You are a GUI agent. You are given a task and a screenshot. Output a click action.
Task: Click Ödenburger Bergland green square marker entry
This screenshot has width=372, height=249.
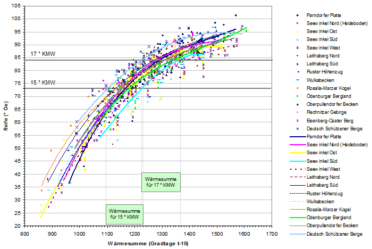tap(324, 96)
